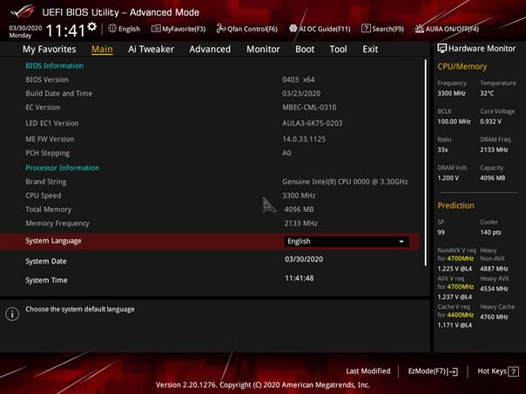Click the Prediction heading

point(455,205)
